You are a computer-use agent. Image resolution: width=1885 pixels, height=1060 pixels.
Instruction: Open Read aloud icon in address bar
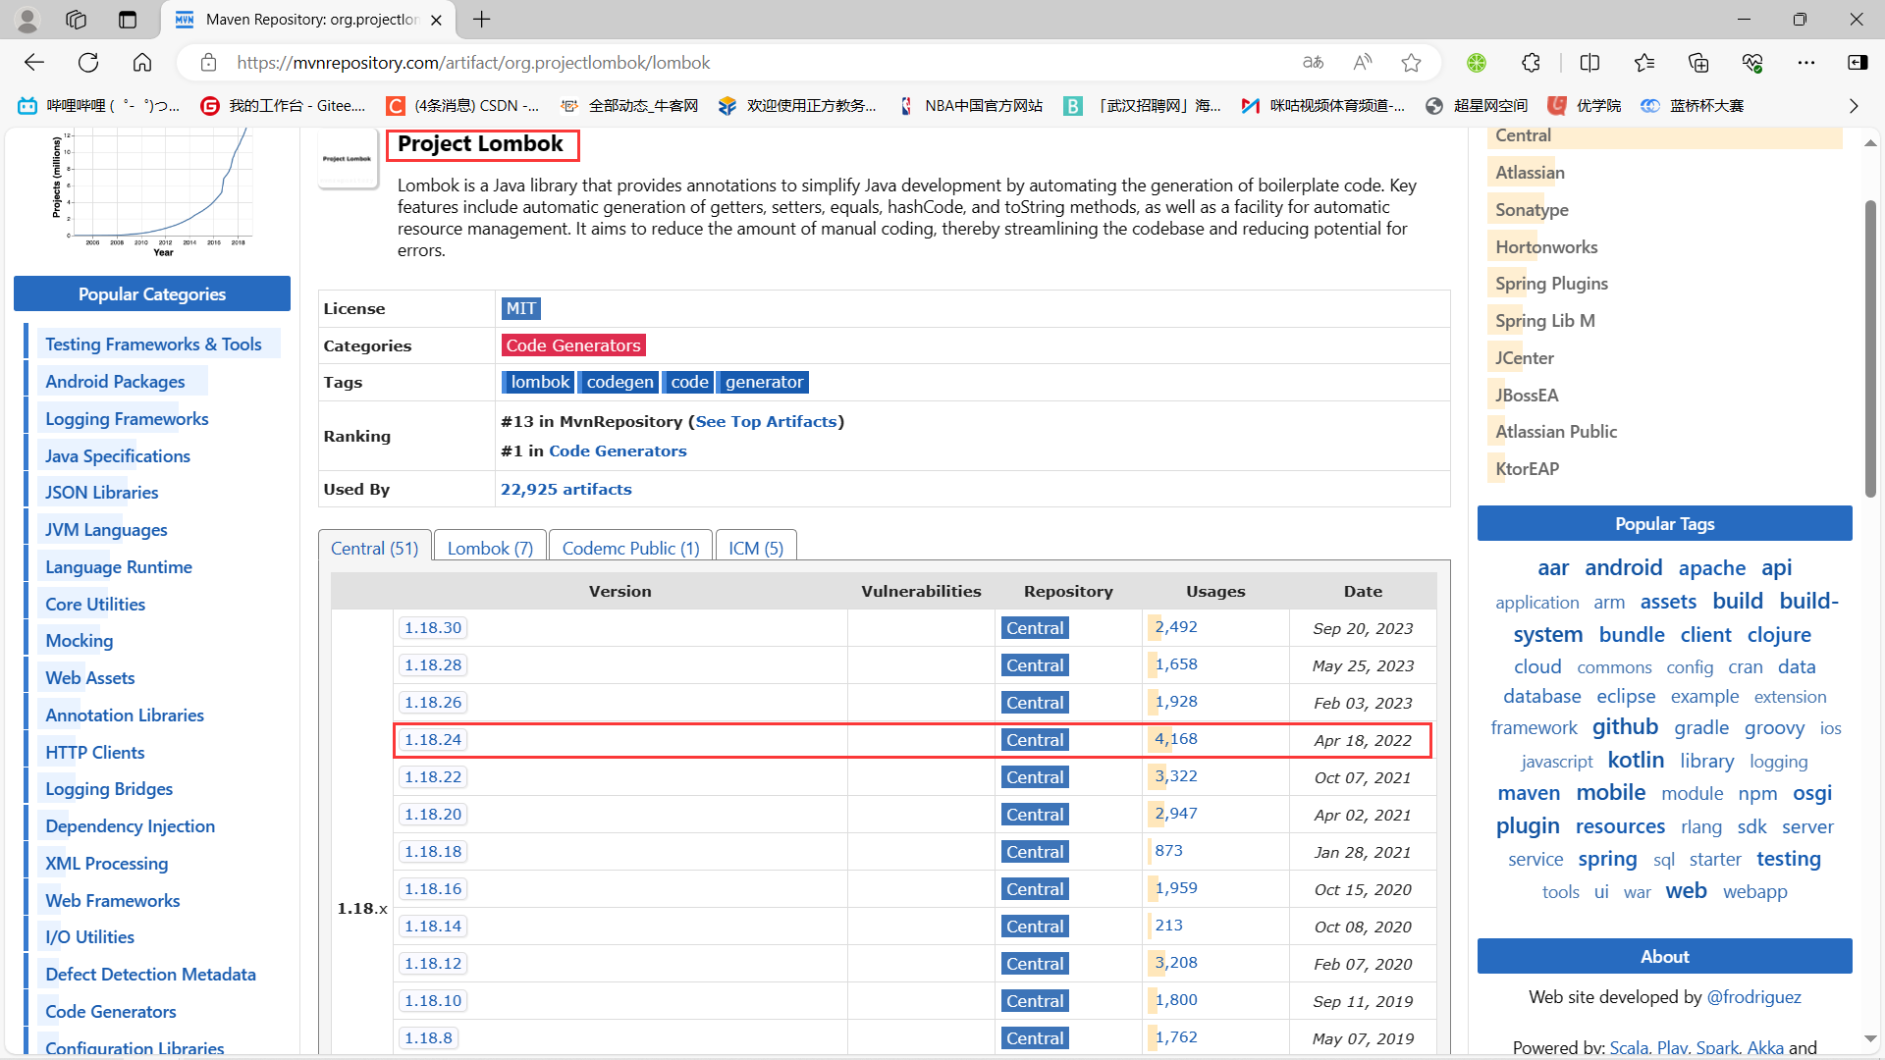[1362, 63]
